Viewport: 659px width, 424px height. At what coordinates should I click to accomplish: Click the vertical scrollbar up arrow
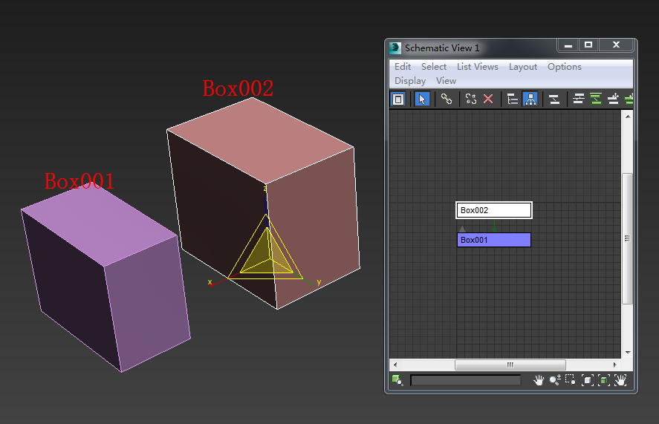[628, 117]
